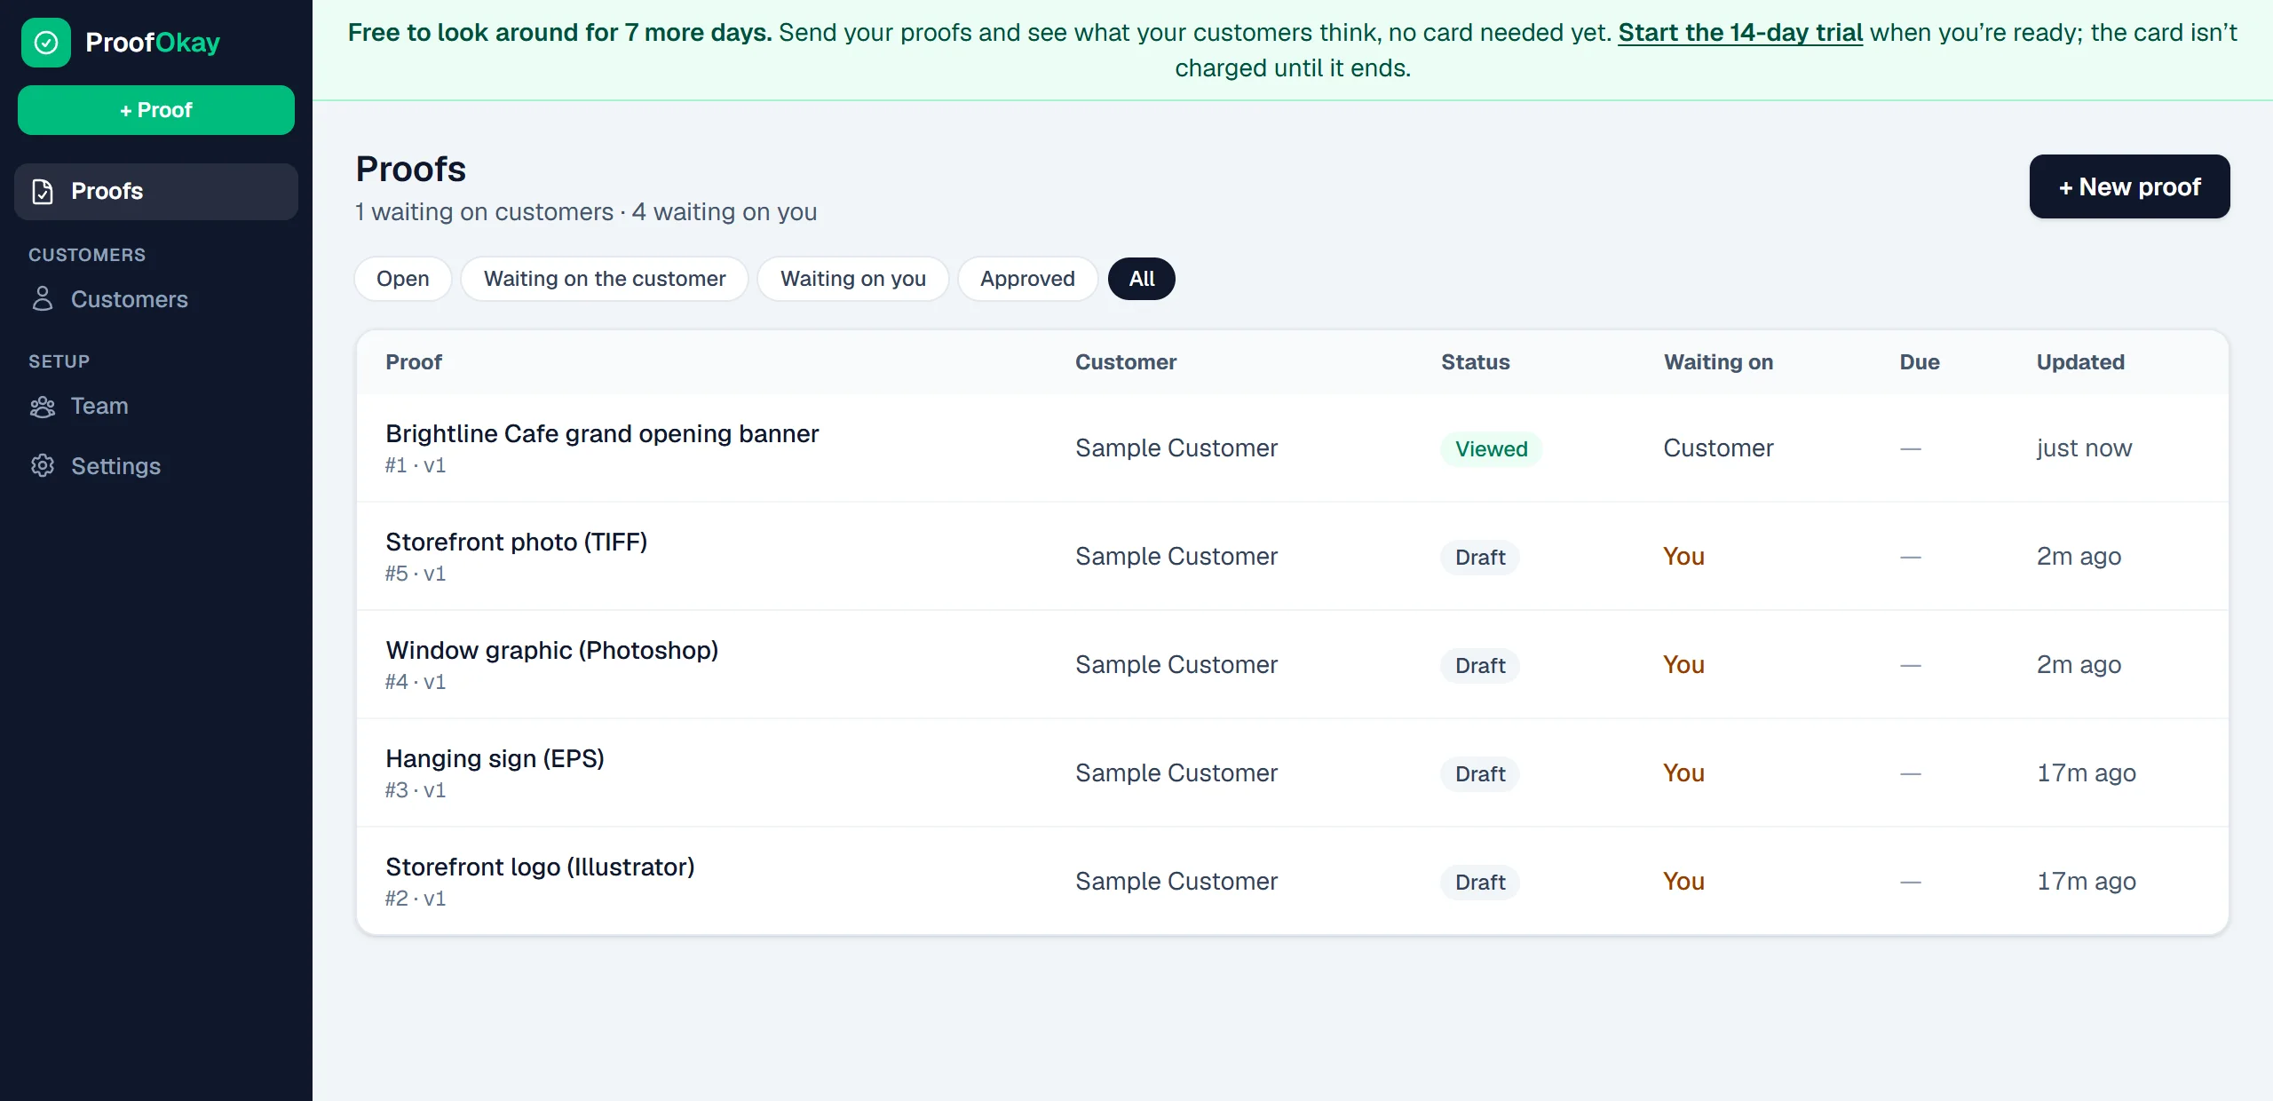This screenshot has height=1101, width=2273.
Task: Filter by Waiting on the customer
Action: click(605, 279)
